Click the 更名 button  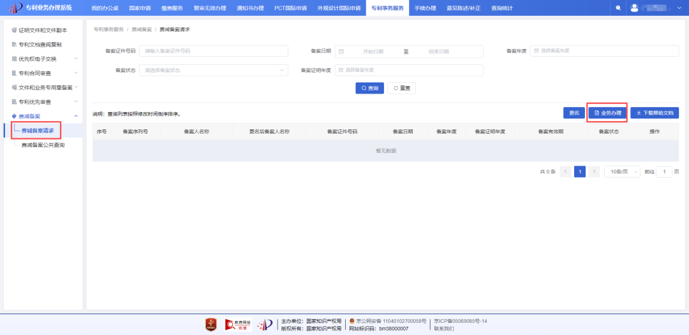coord(574,113)
